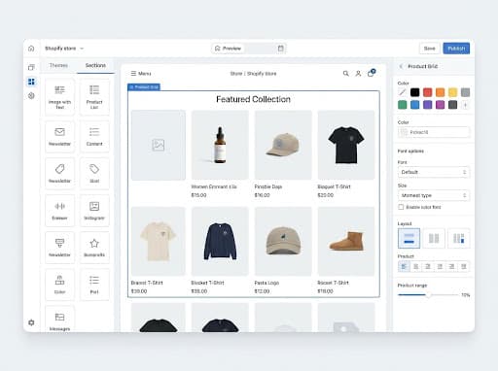Click the Preview button

228,49
